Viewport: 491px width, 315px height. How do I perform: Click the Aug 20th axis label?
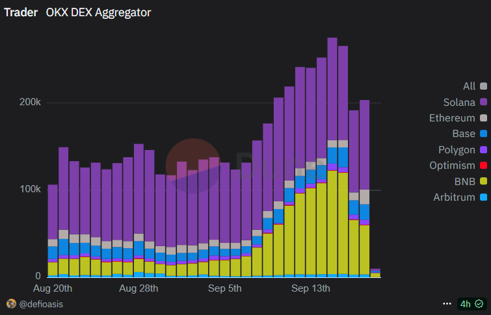[53, 288]
